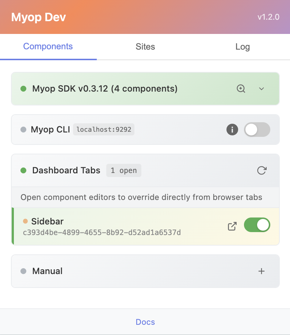290x335 pixels.
Task: Open the Docs link
Action: (x=145, y=322)
